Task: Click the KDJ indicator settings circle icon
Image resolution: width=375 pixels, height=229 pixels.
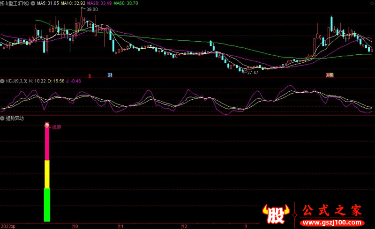Action: [3, 81]
